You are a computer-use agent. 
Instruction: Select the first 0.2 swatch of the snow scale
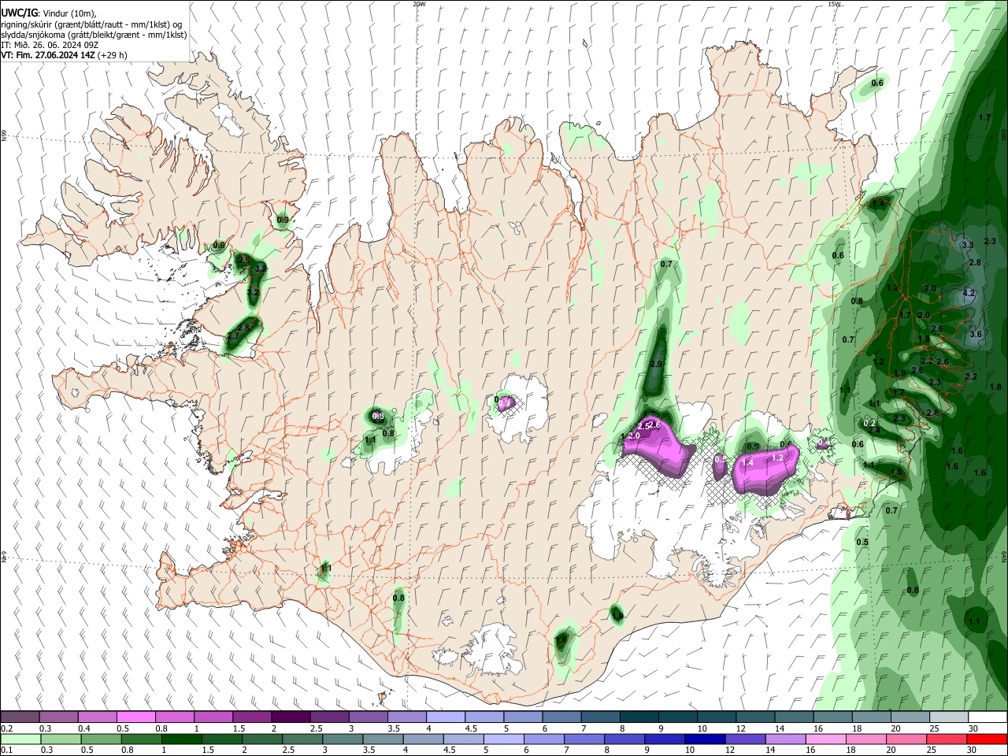click(x=20, y=717)
